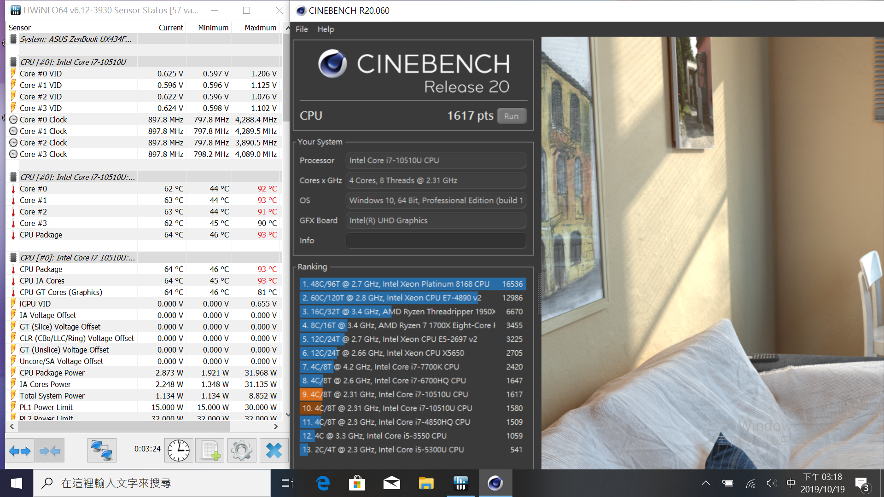Screen dimensions: 884x497
Task: Select ranking entry Ryzen Threadripper 1950X
Action: click(x=412, y=312)
